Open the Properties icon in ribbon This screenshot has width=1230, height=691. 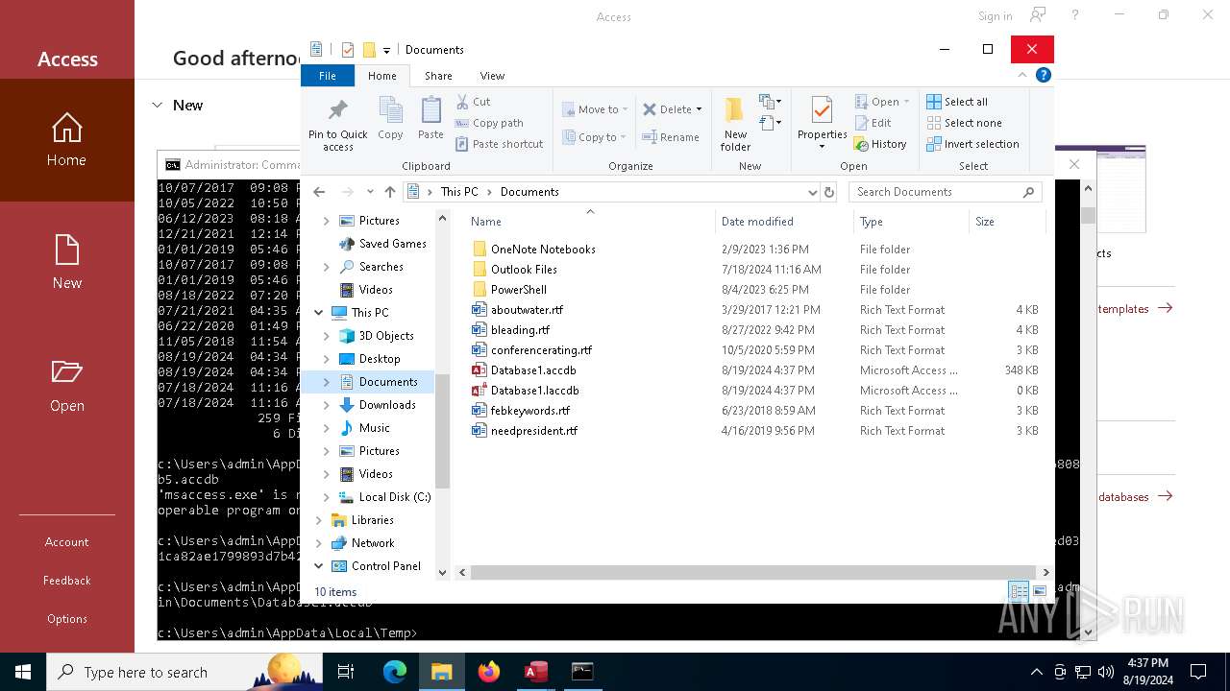(822, 110)
